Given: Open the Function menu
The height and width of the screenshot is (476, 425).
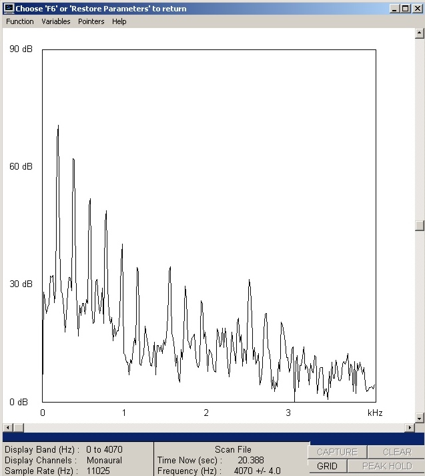Looking at the screenshot, I should [x=20, y=21].
